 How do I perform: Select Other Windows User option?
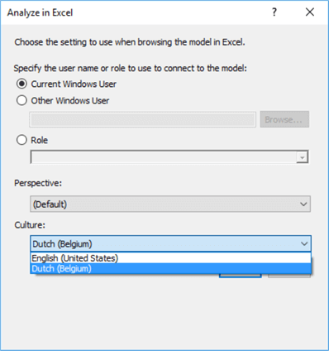coord(21,100)
